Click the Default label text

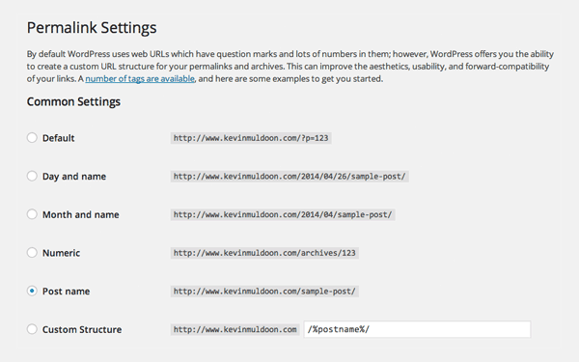pos(58,138)
